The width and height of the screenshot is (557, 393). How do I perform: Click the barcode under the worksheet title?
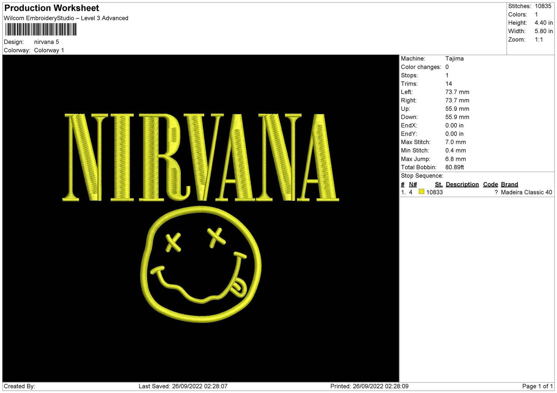[41, 30]
